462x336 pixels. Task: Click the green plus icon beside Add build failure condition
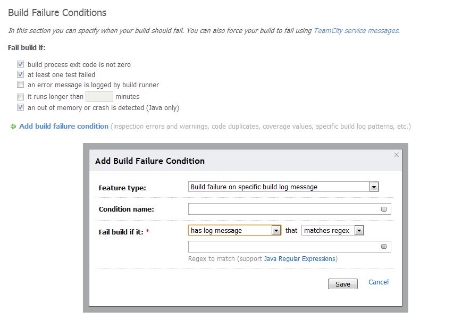13,127
